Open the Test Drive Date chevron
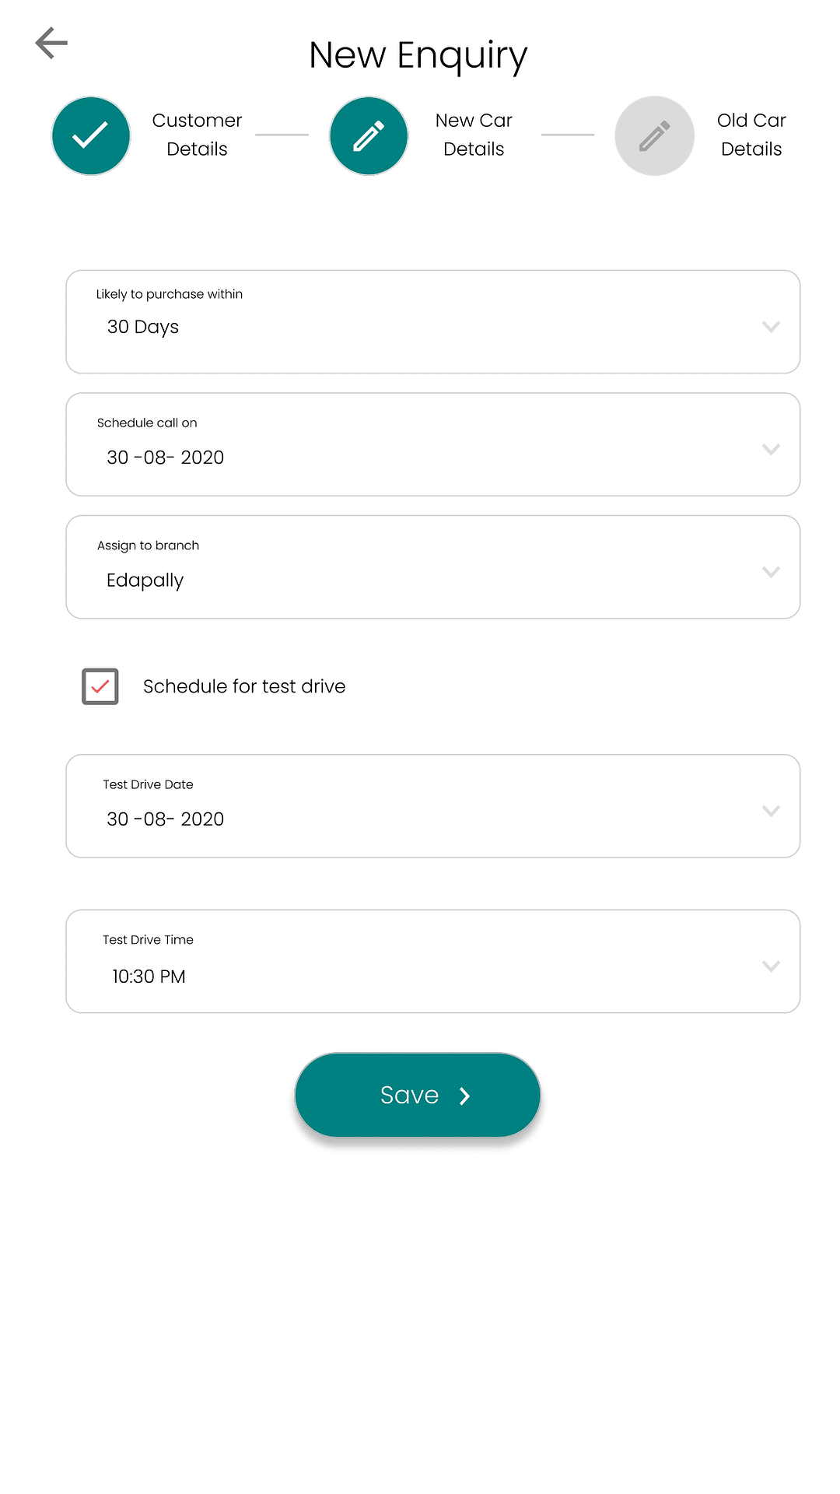 coord(771,811)
